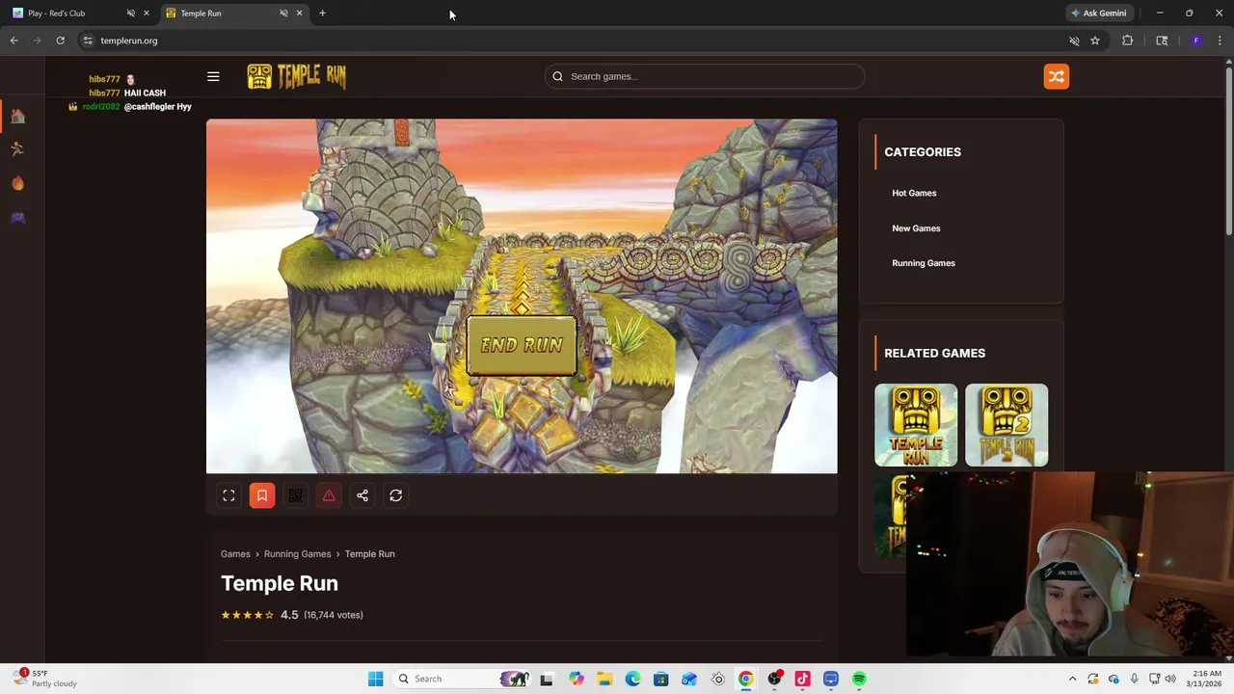The height and width of the screenshot is (694, 1234).
Task: Open the Running Games category link in sidebar
Action: [924, 263]
